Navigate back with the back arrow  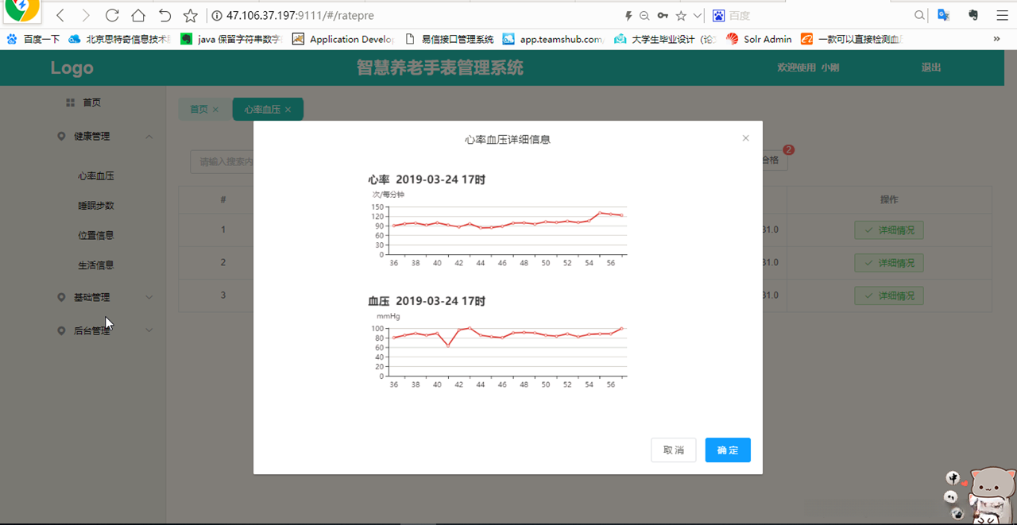(x=60, y=14)
